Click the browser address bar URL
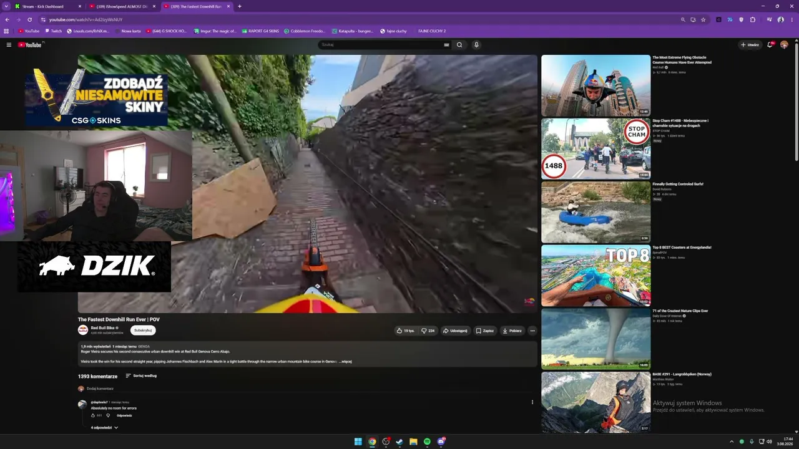This screenshot has width=799, height=449. click(86, 19)
